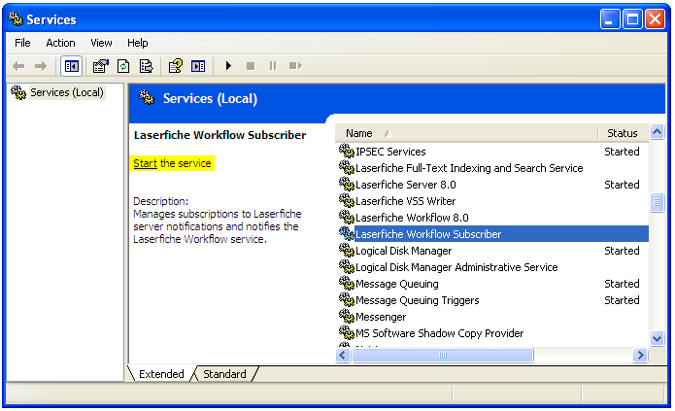Select the Message Queuing service
Viewport: 675px width, 411px height.
tap(492, 284)
